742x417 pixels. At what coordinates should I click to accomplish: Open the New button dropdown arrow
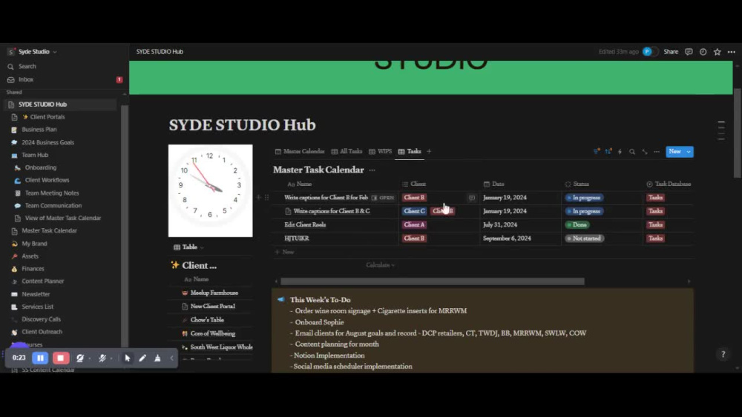pyautogui.click(x=689, y=152)
